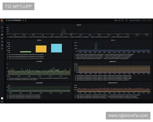The width and height of the screenshot is (153, 122).
Task: Open dashboard settings gear in top toolbar
Action: (122, 20)
